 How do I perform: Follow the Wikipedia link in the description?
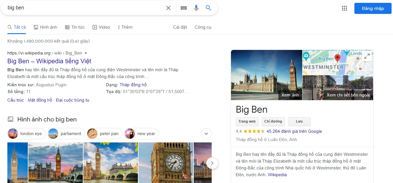click(x=277, y=175)
